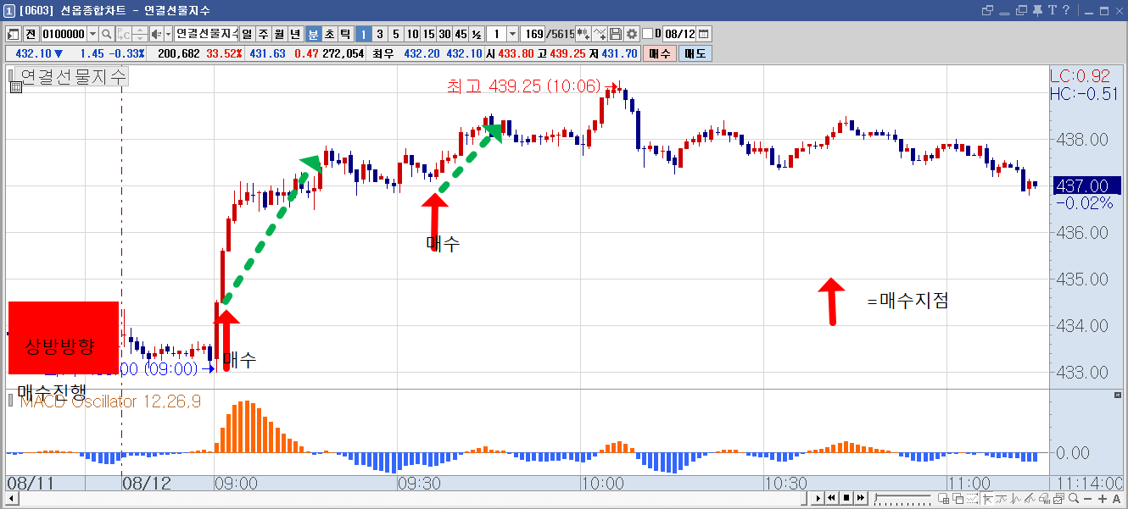Image resolution: width=1128 pixels, height=509 pixels.
Task: Click the add indicator icon after 5615
Action: point(584,34)
